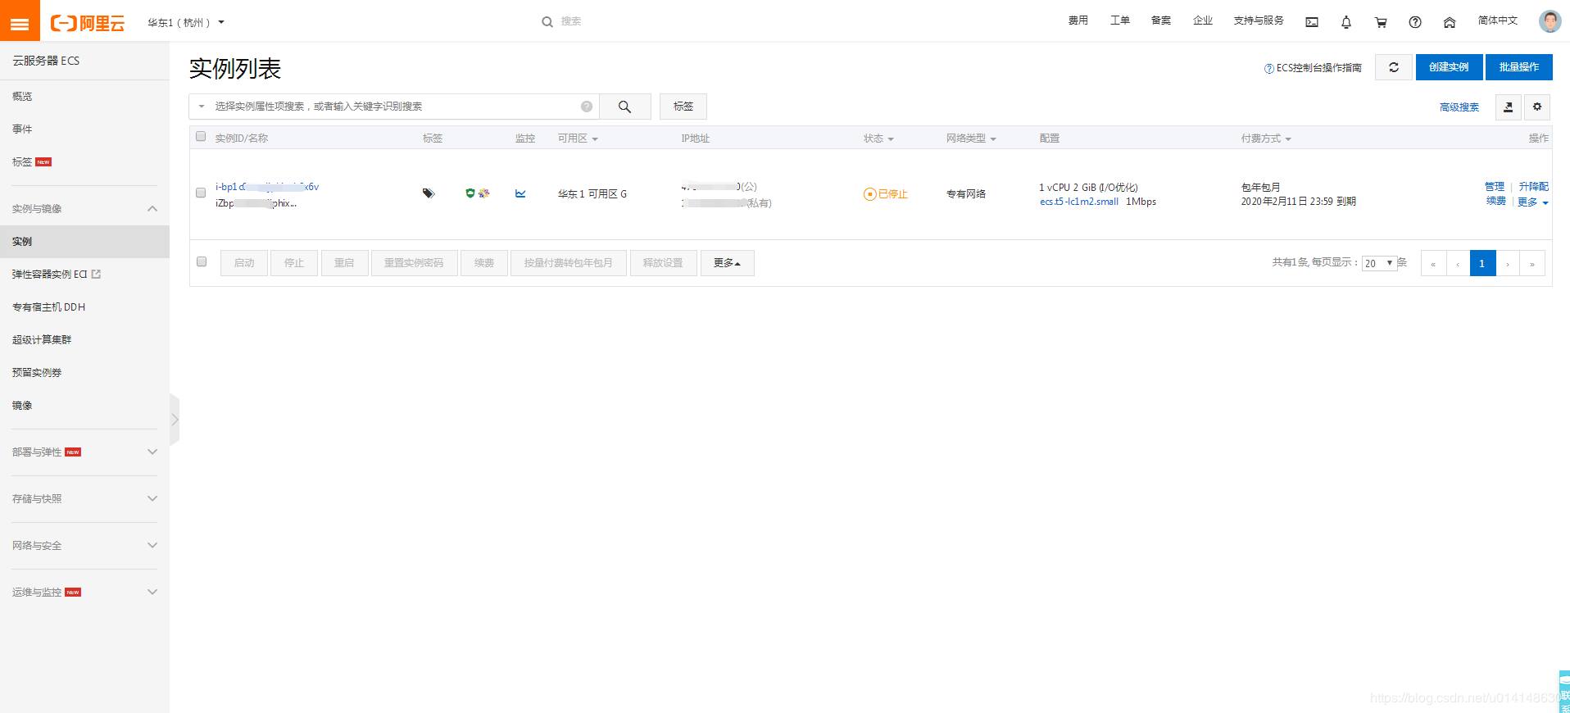The height and width of the screenshot is (713, 1570).
Task: Click the export instance list icon
Action: click(x=1508, y=107)
